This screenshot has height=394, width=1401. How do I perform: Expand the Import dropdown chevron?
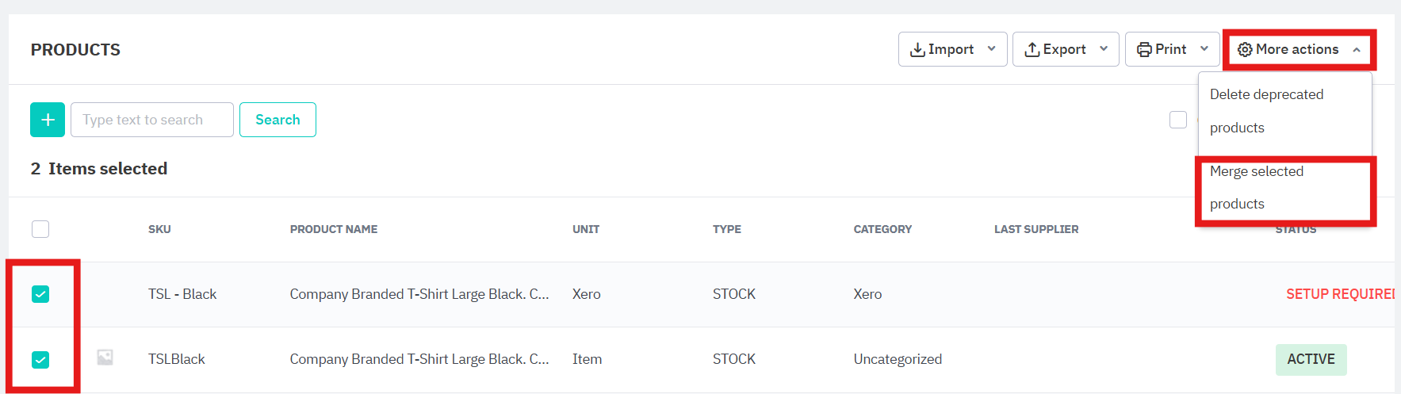(991, 49)
